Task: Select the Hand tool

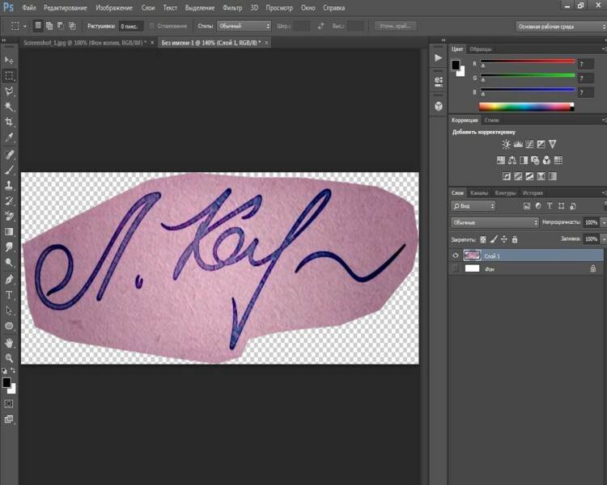Action: pos(10,343)
